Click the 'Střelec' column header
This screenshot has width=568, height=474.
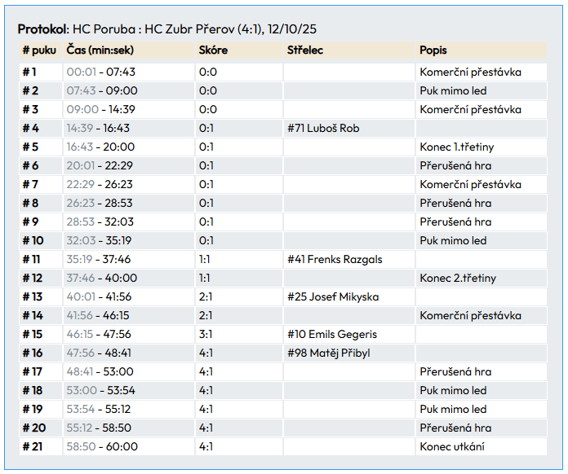pos(305,50)
